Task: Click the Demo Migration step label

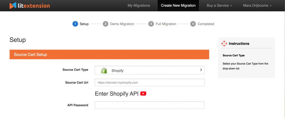Action: click(122, 24)
